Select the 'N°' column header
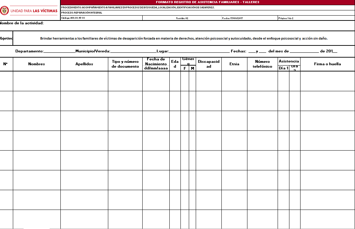The image size is (355, 229). click(x=6, y=64)
